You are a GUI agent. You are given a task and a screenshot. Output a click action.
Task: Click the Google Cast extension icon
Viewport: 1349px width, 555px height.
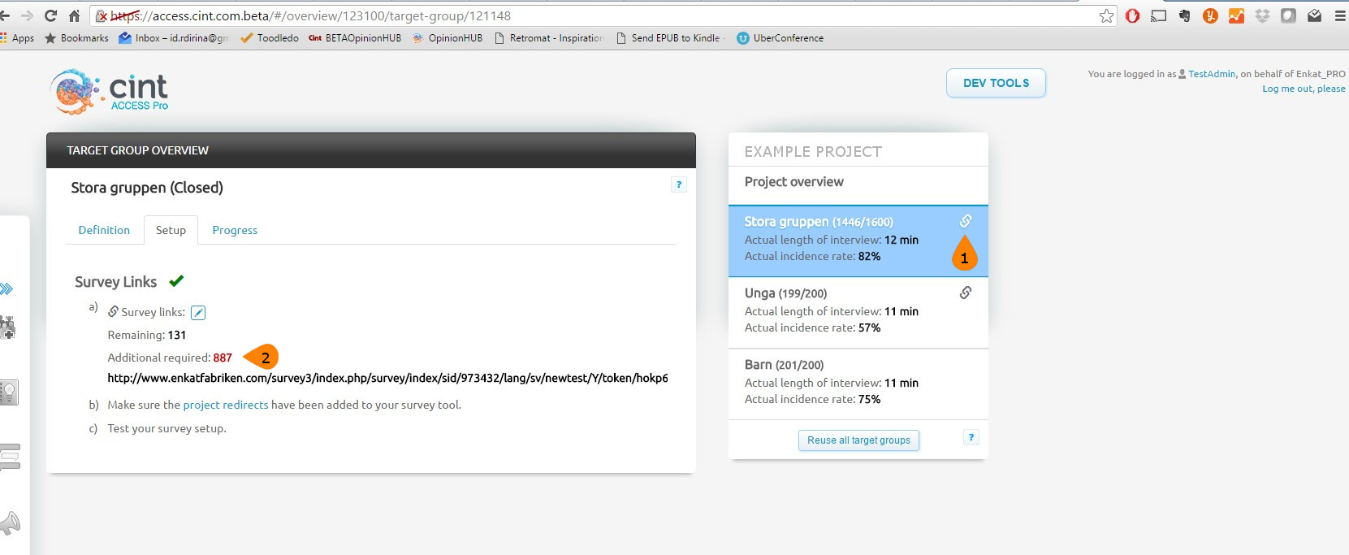[x=1158, y=15]
